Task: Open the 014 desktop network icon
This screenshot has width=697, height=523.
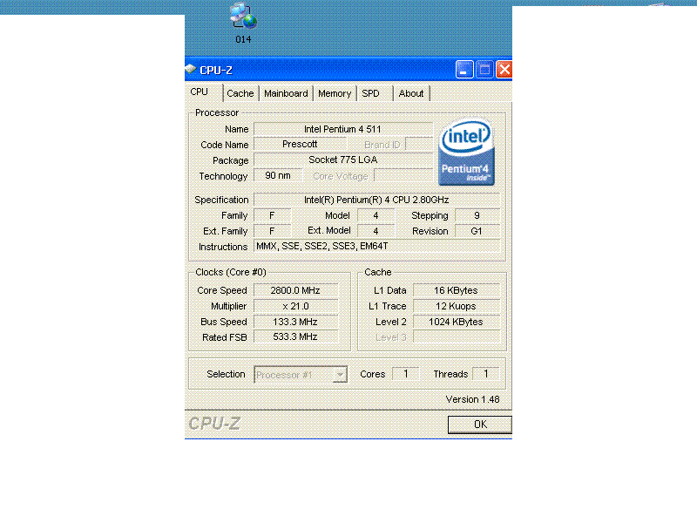Action: [x=243, y=24]
